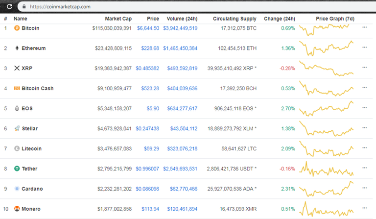
Task: Open Tether's 7-day price graph
Action: (x=326, y=169)
